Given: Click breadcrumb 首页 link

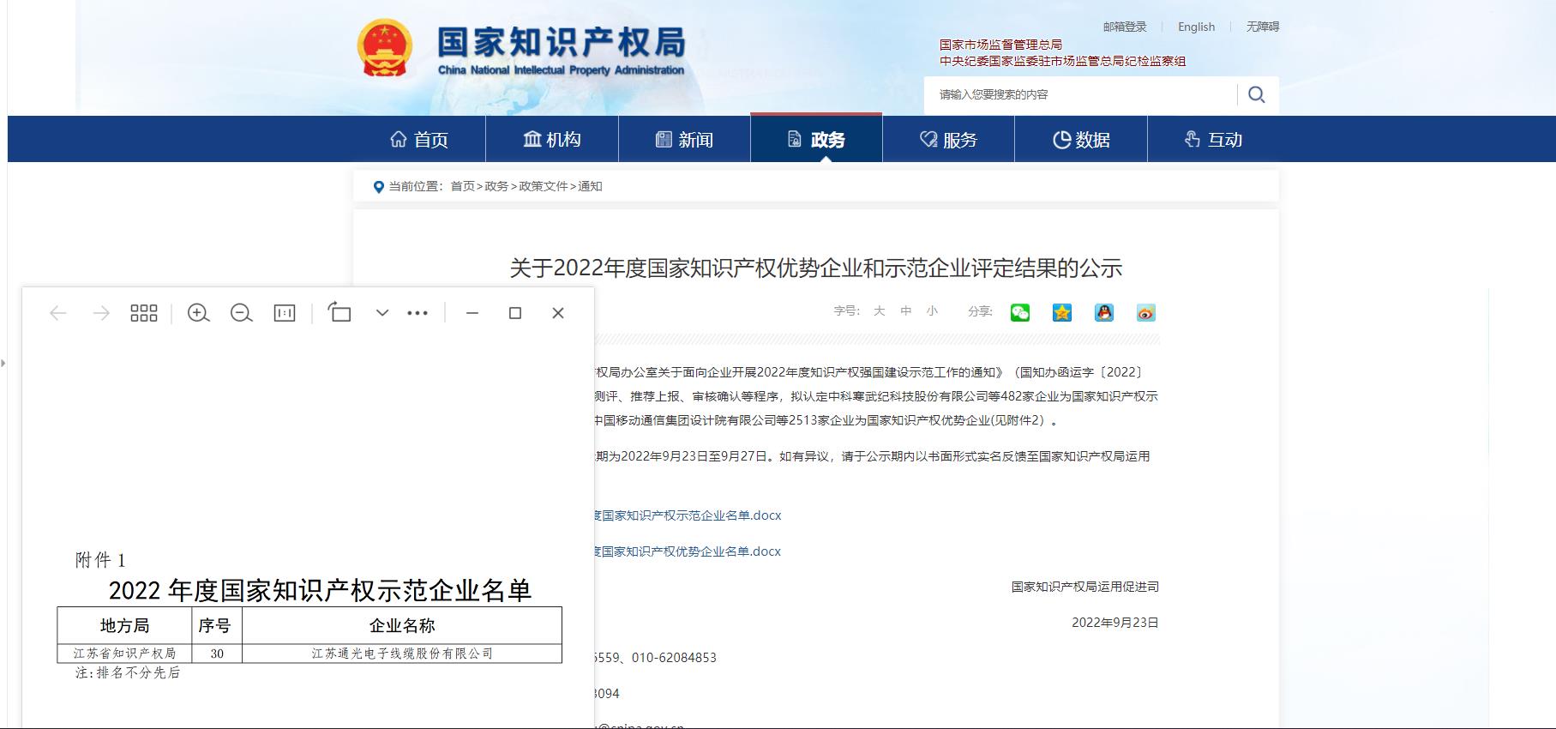Looking at the screenshot, I should [x=462, y=186].
